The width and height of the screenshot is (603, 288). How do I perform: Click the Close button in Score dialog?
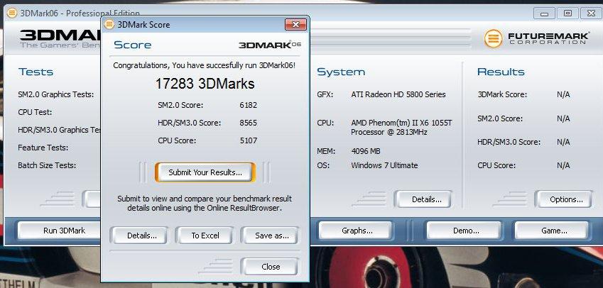pyautogui.click(x=269, y=267)
